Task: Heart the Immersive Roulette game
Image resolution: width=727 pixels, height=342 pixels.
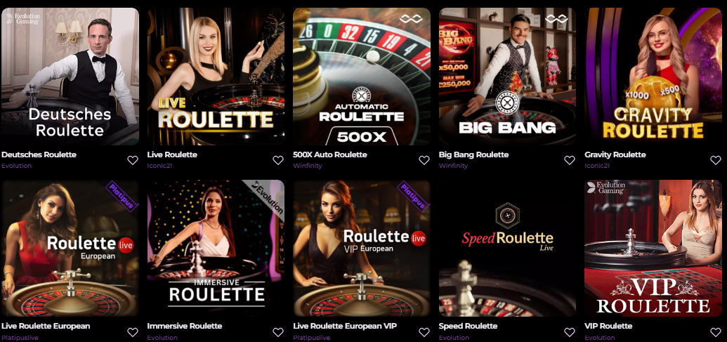Action: 278,332
